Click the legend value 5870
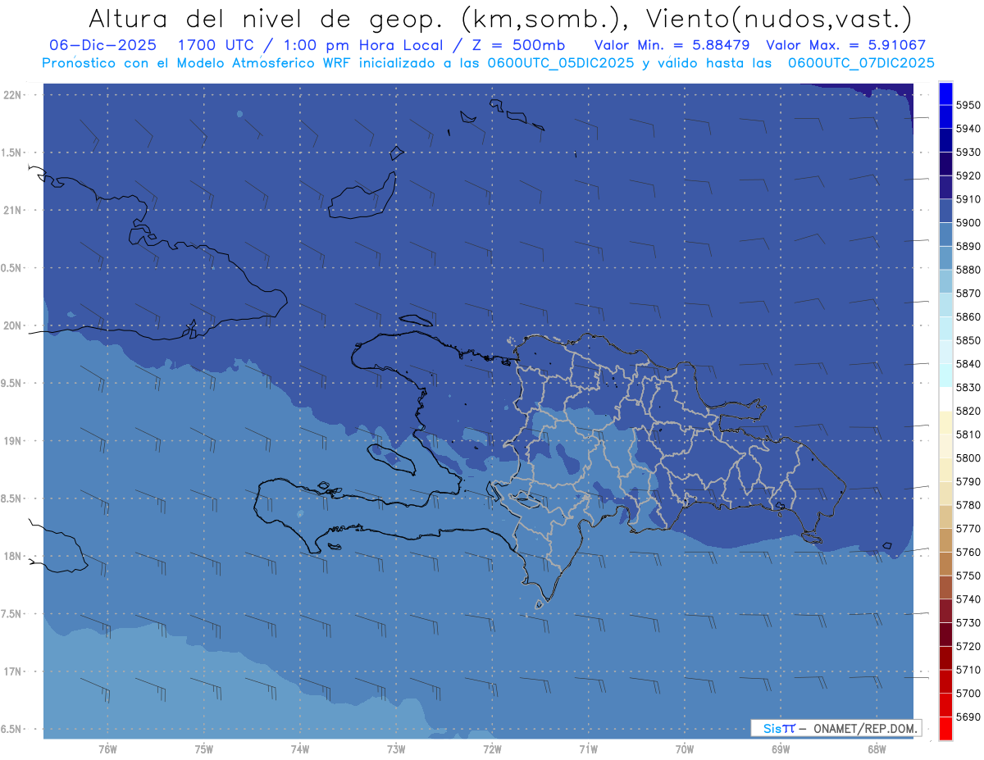 pyautogui.click(x=968, y=294)
